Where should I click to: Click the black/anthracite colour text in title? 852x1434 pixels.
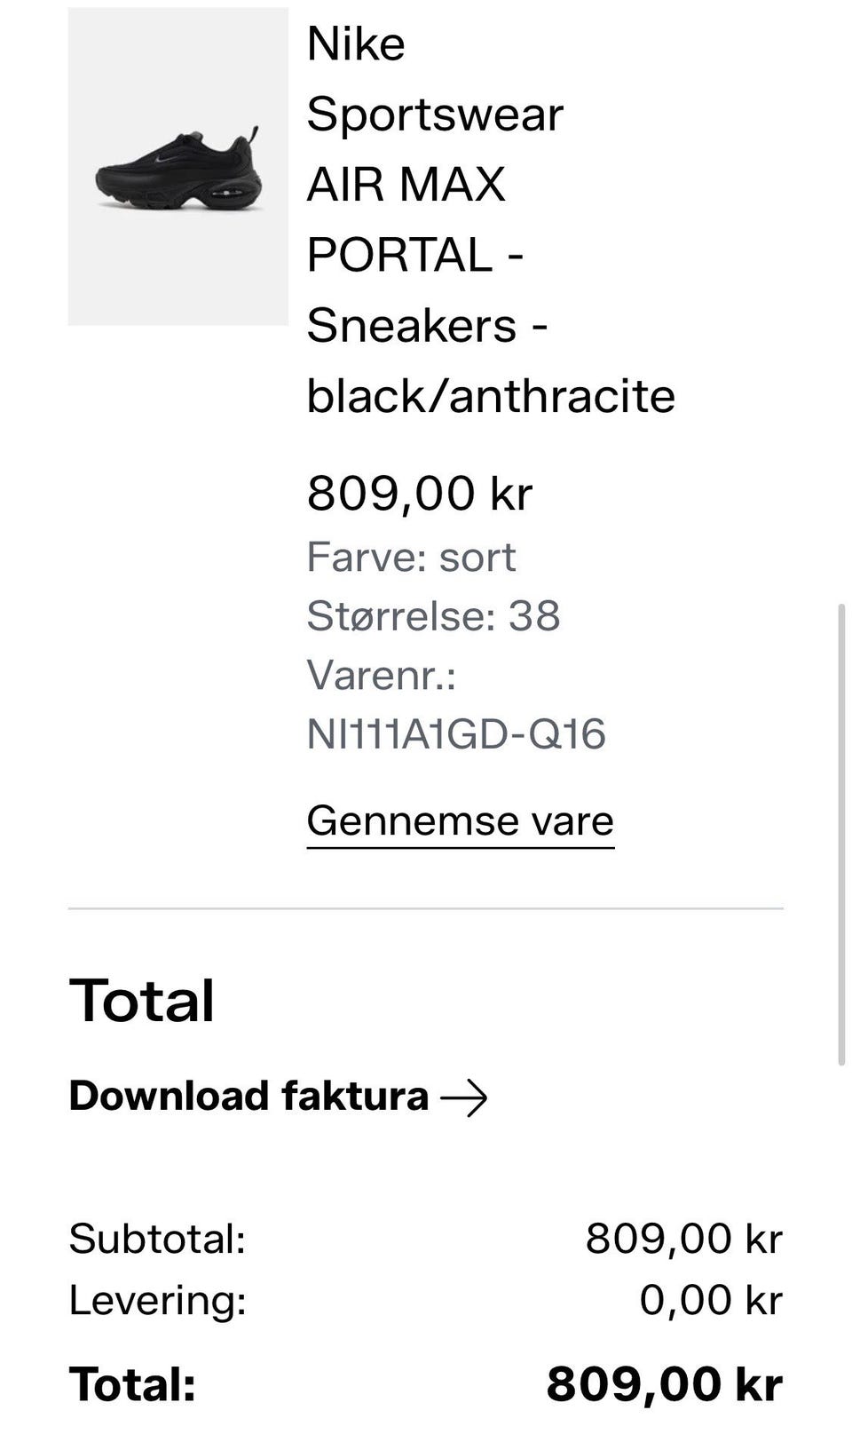490,396
